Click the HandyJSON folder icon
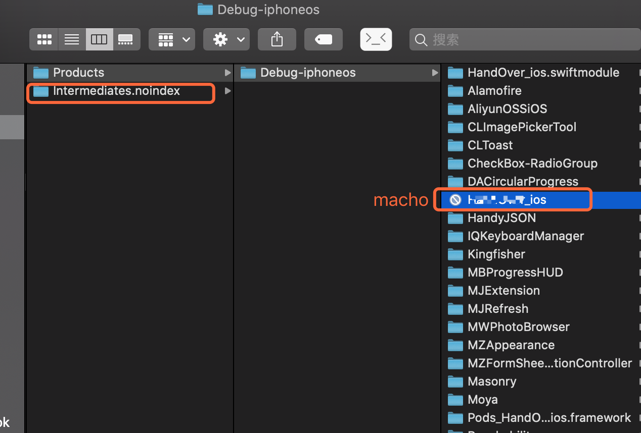 point(455,218)
